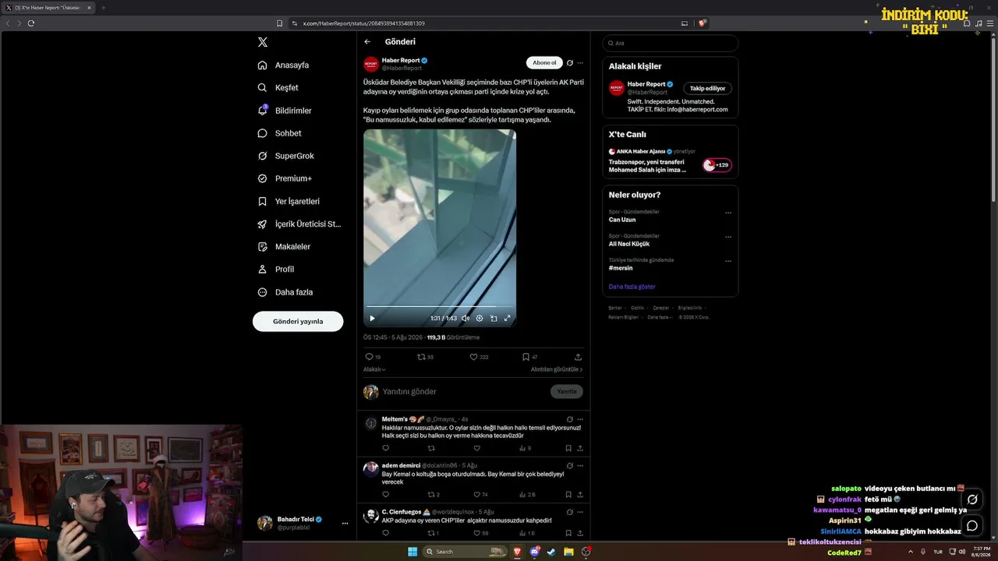
Task: Open more options on adem demirci's reply
Action: pos(580,465)
